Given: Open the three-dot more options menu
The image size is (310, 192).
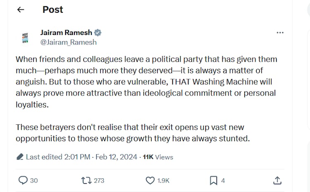Looking at the screenshot, I should pos(280,33).
